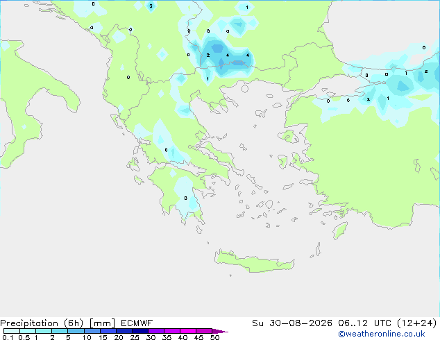
Task: Click the purple arrow beyond 50 mm
Action: click(220, 331)
